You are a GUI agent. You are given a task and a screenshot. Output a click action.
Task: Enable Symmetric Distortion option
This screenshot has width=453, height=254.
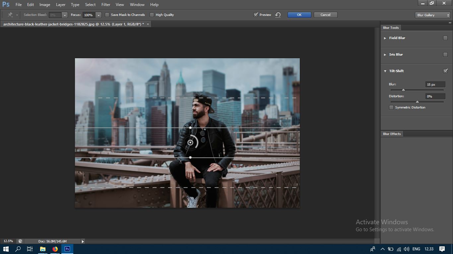[391, 107]
